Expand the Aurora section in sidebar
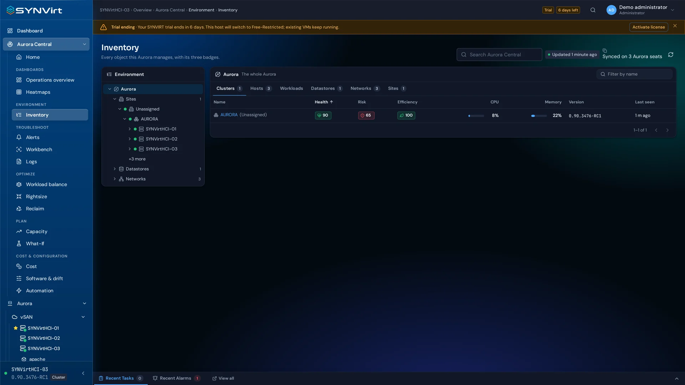The image size is (685, 385). (85, 303)
